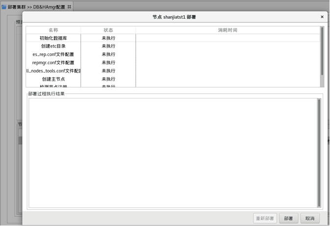Select the all_nodes_tools.conf文件配置 step row

[x=53, y=71]
